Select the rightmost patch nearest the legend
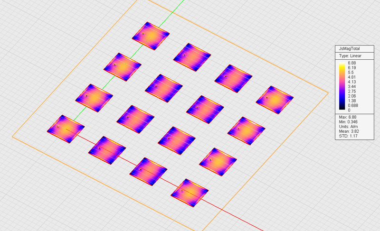Viewport: 380px width, 231px height. pyautogui.click(x=275, y=100)
